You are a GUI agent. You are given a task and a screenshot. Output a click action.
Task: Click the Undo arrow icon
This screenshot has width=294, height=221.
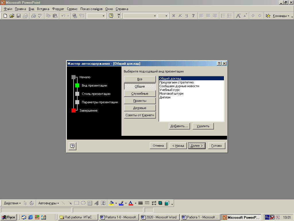pyautogui.click(x=63, y=16)
